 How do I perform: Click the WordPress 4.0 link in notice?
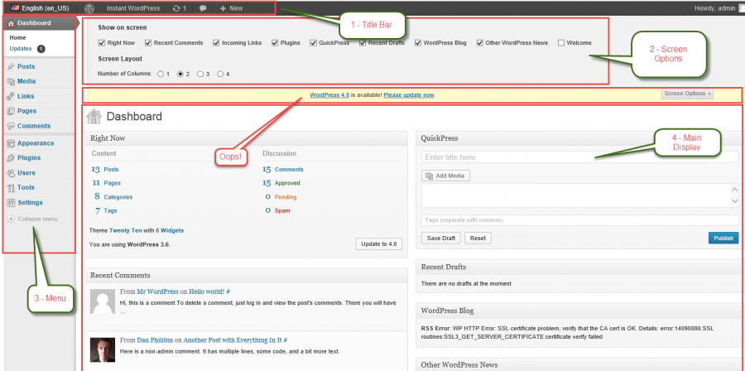329,95
